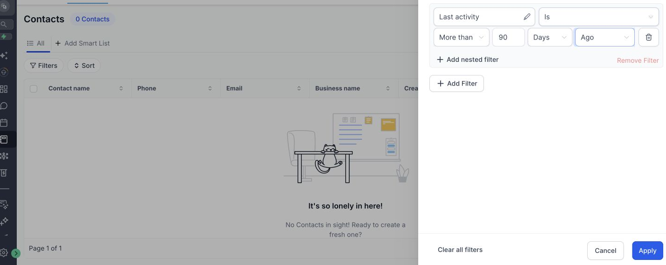
Task: Open the settings gear icon in sidebar
Action: [4, 253]
